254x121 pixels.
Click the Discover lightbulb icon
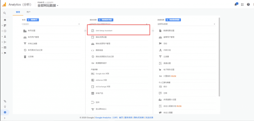click(5, 107)
